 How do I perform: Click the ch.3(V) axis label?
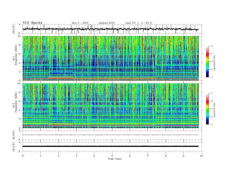point(14,135)
